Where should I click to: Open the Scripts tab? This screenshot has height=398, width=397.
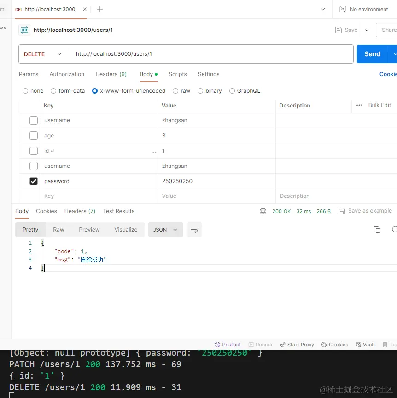[178, 74]
